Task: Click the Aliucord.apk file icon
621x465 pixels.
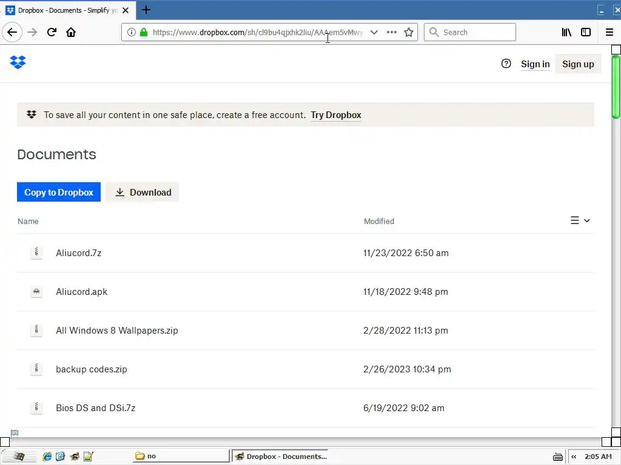Action: [x=36, y=292]
